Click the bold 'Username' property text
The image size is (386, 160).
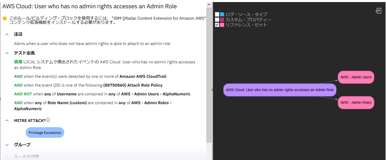pyautogui.click(x=67, y=94)
